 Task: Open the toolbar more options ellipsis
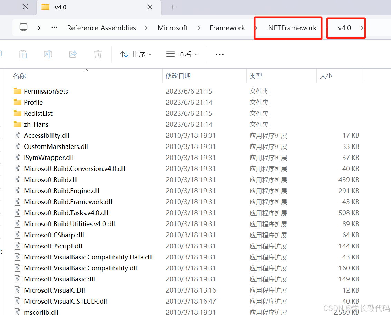coord(219,54)
